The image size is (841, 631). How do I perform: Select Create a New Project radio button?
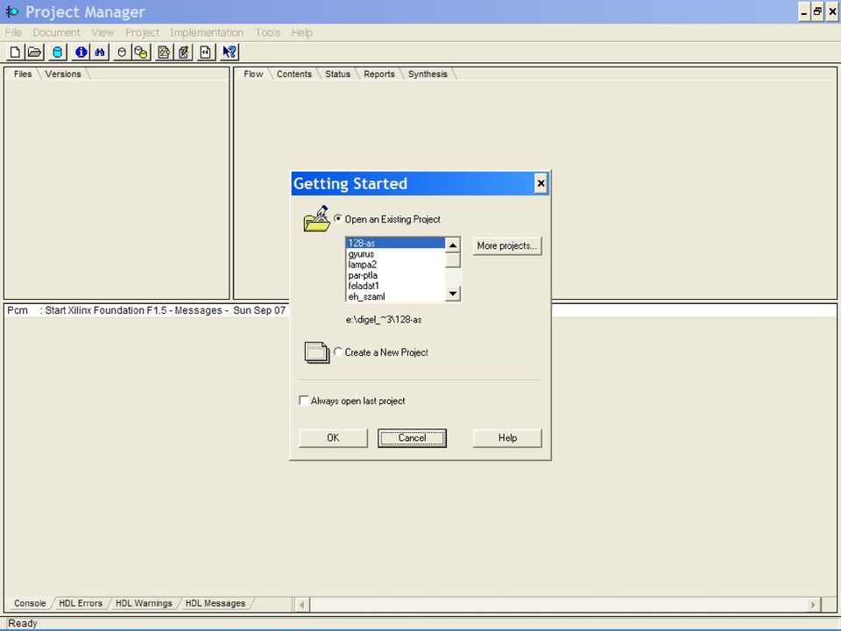[338, 352]
